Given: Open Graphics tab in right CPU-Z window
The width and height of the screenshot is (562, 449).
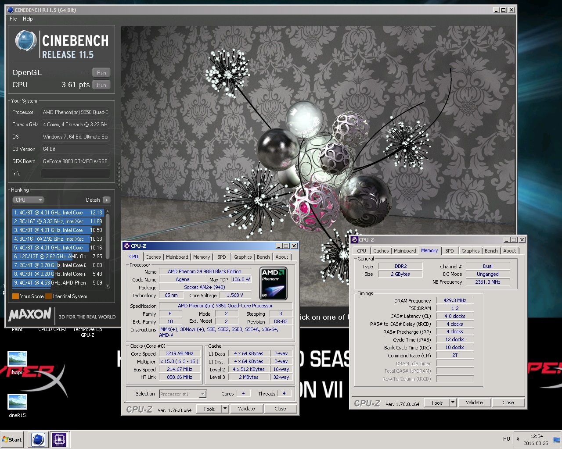Looking at the screenshot, I should [471, 251].
